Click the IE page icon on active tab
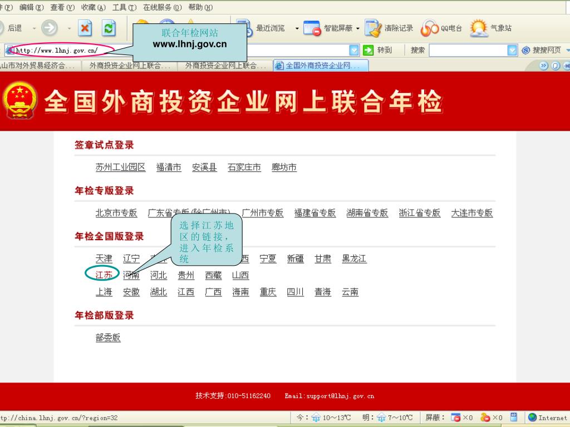Viewport: 570px width, 427px height. click(x=279, y=66)
